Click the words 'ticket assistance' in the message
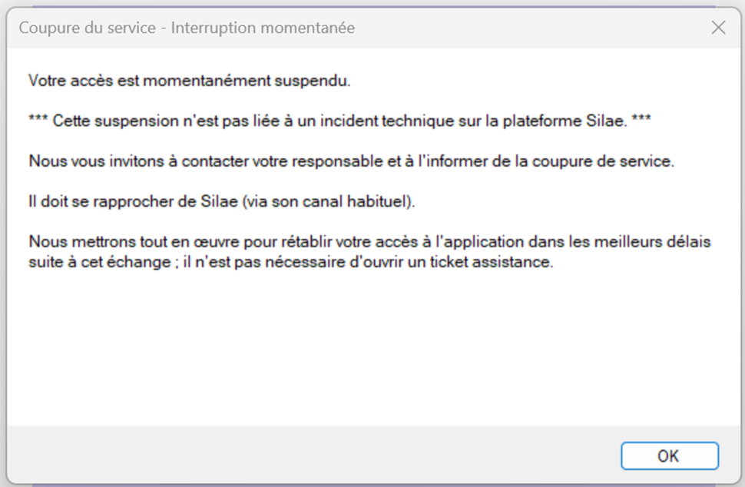This screenshot has height=487, width=745. coord(492,262)
